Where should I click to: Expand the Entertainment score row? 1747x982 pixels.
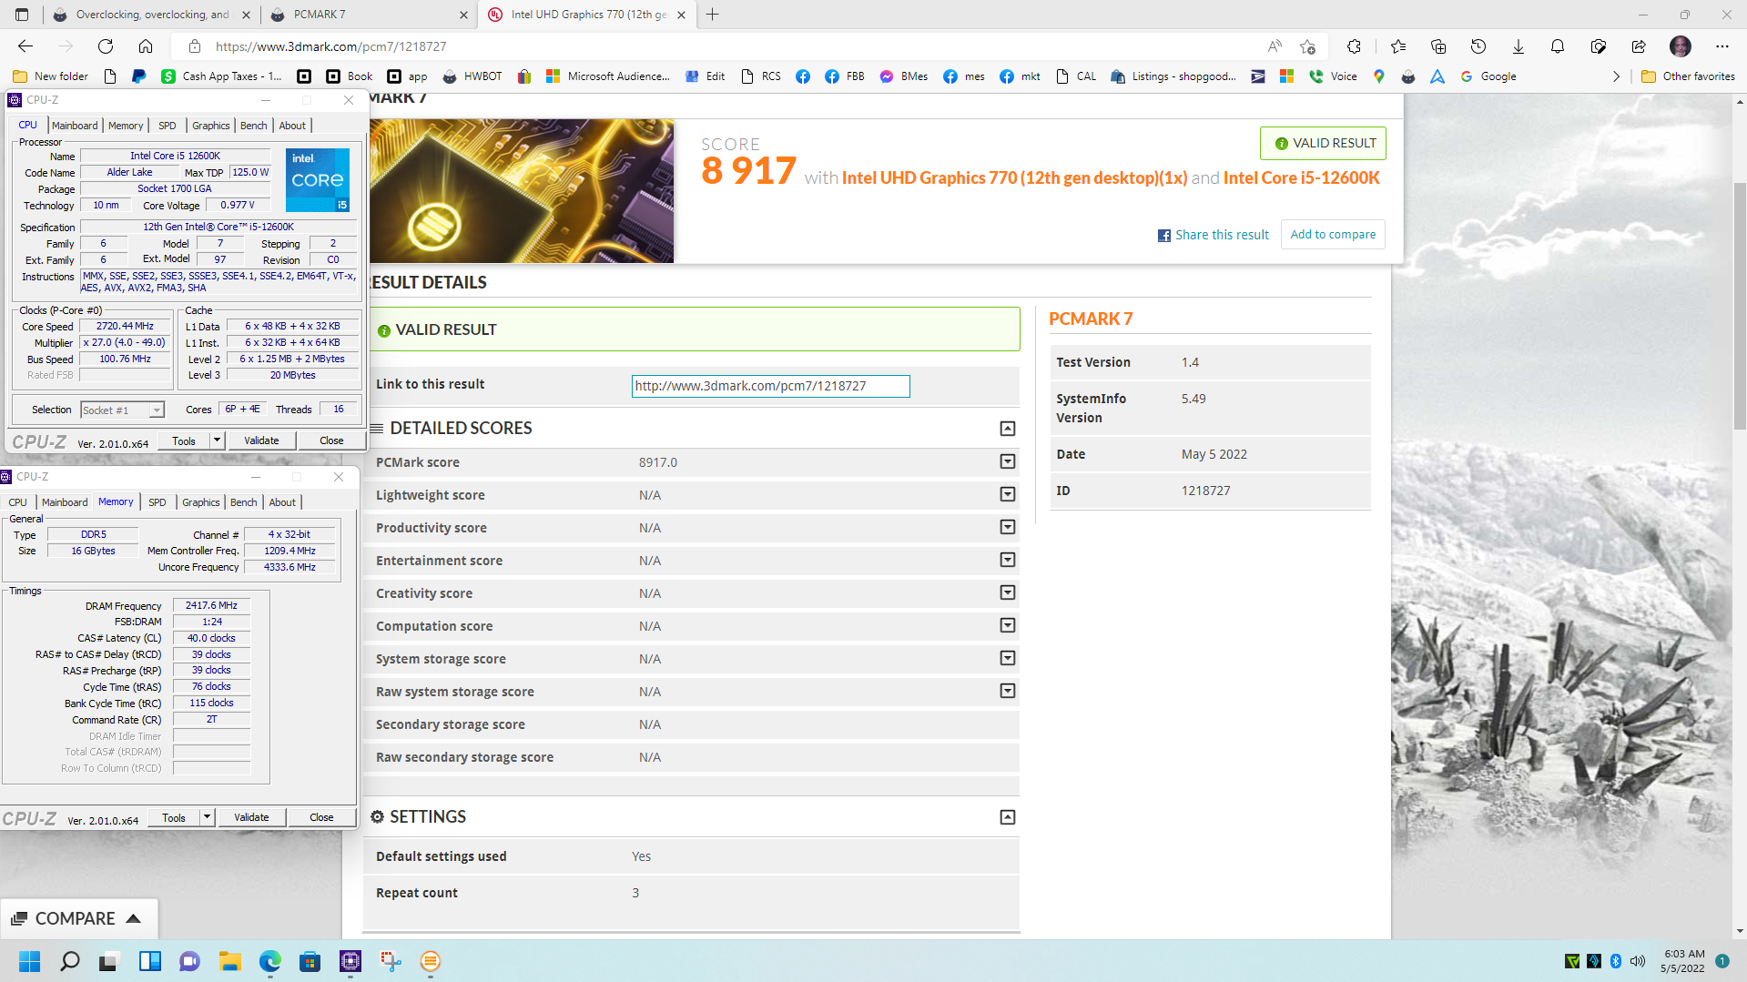pos(1008,560)
